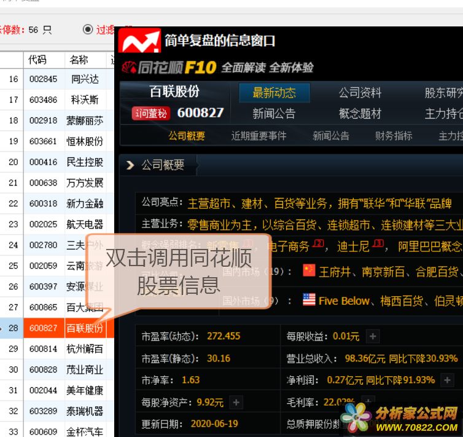Viewport: 463px width, 437px height.
Task: Click stock code 002780 cell
Action: coord(44,245)
